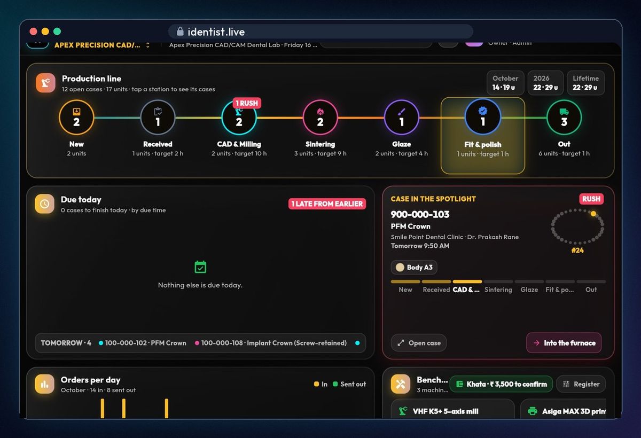The height and width of the screenshot is (438, 641).
Task: Click Into the furnace button
Action: click(564, 343)
